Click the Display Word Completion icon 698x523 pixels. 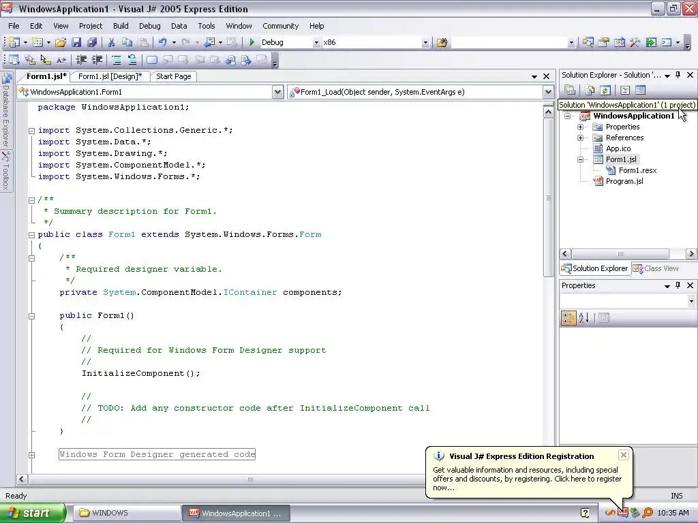[61, 60]
